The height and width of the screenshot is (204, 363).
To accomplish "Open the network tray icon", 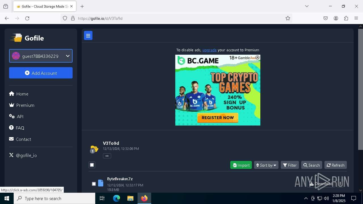I will (320, 198).
